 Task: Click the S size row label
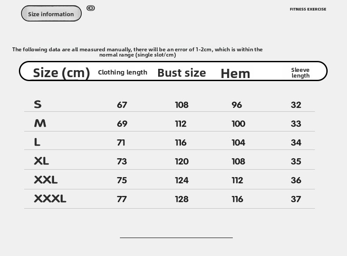pyautogui.click(x=38, y=104)
